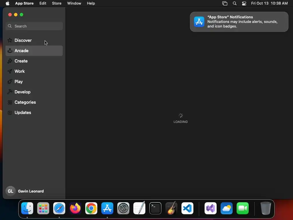The width and height of the screenshot is (293, 220).
Task: Select the Arcade joystick icon
Action: click(10, 51)
